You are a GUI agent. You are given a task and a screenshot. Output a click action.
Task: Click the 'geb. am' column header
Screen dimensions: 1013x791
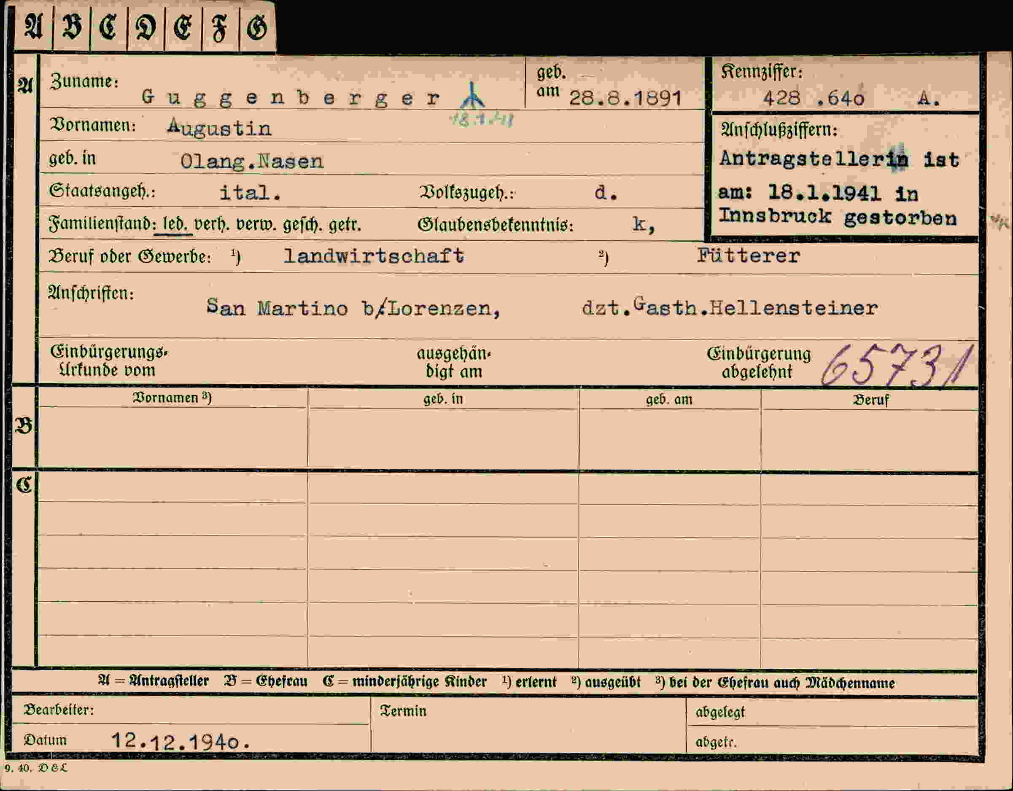[x=669, y=400]
